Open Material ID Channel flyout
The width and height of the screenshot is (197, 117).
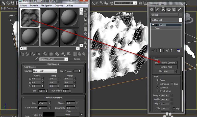(x=63, y=54)
